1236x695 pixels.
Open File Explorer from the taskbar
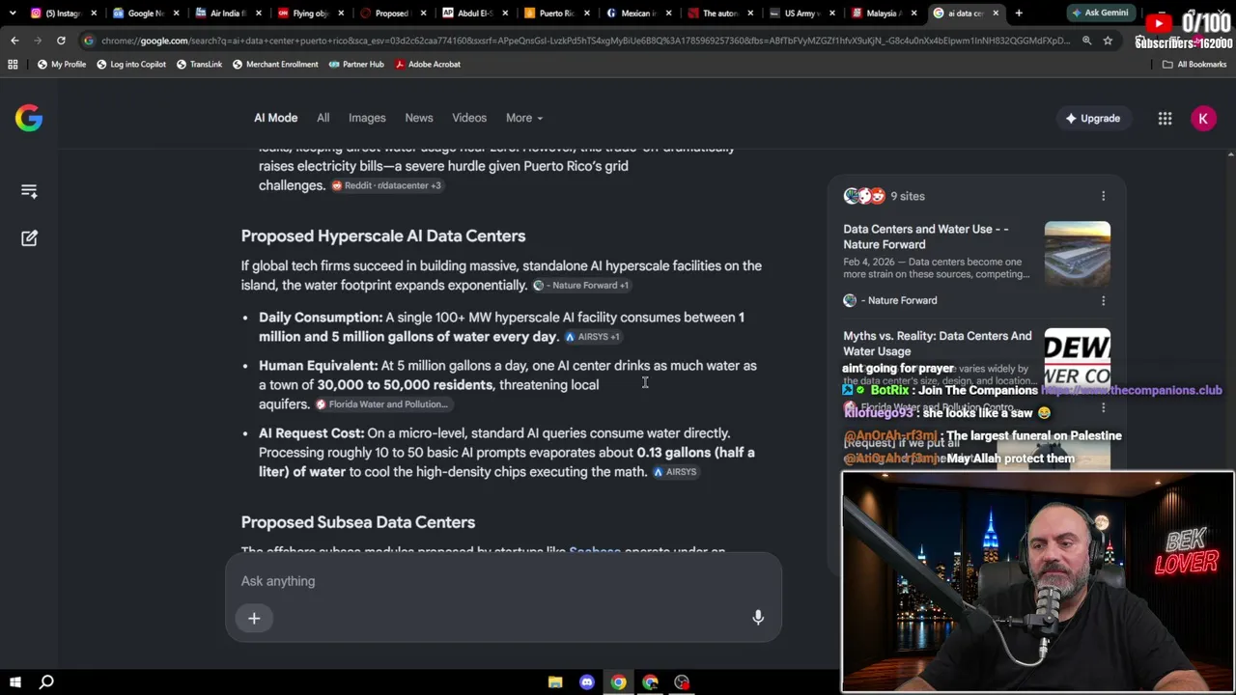(x=555, y=682)
